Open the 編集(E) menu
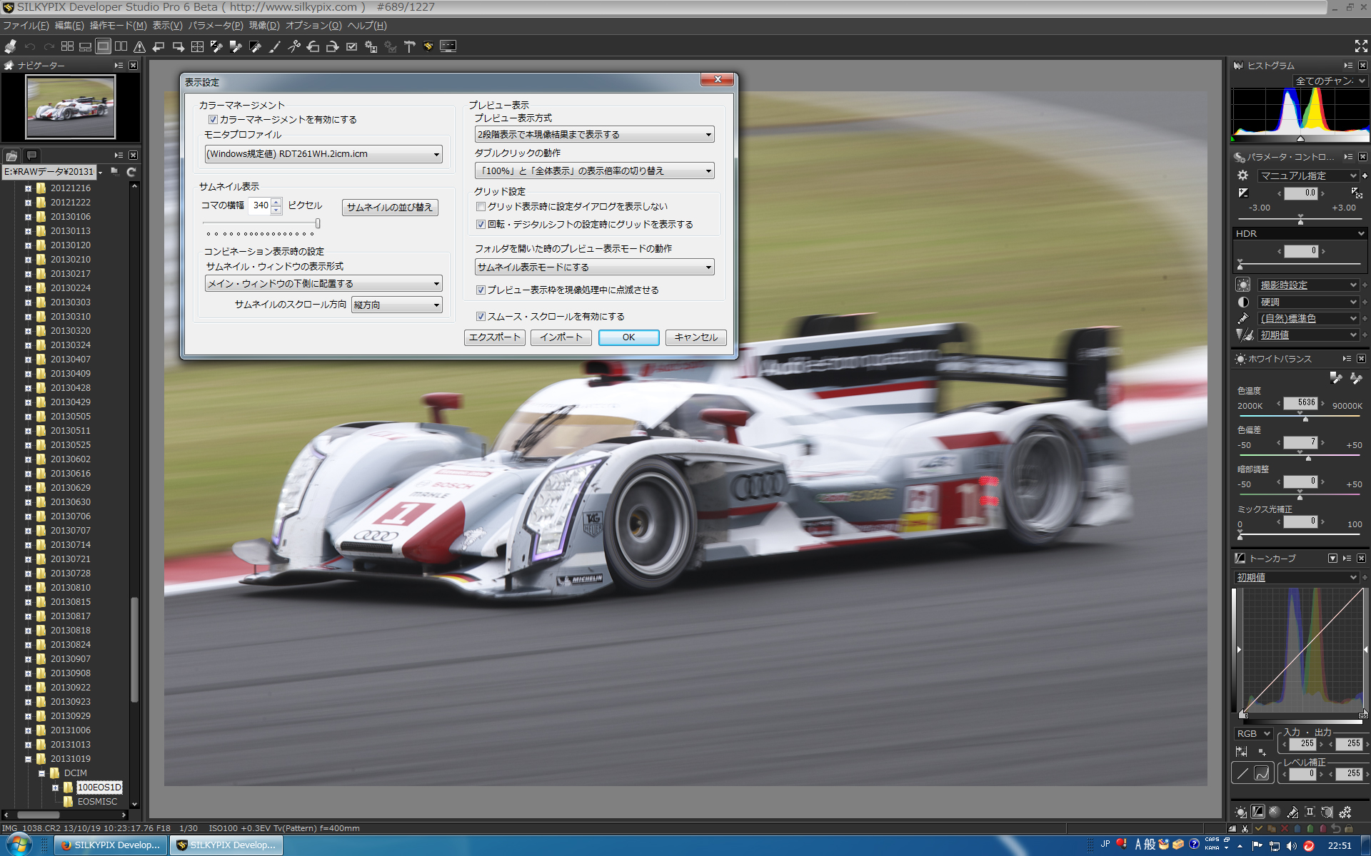 (x=69, y=26)
